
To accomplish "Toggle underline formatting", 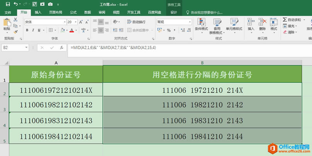I will click(39, 30).
